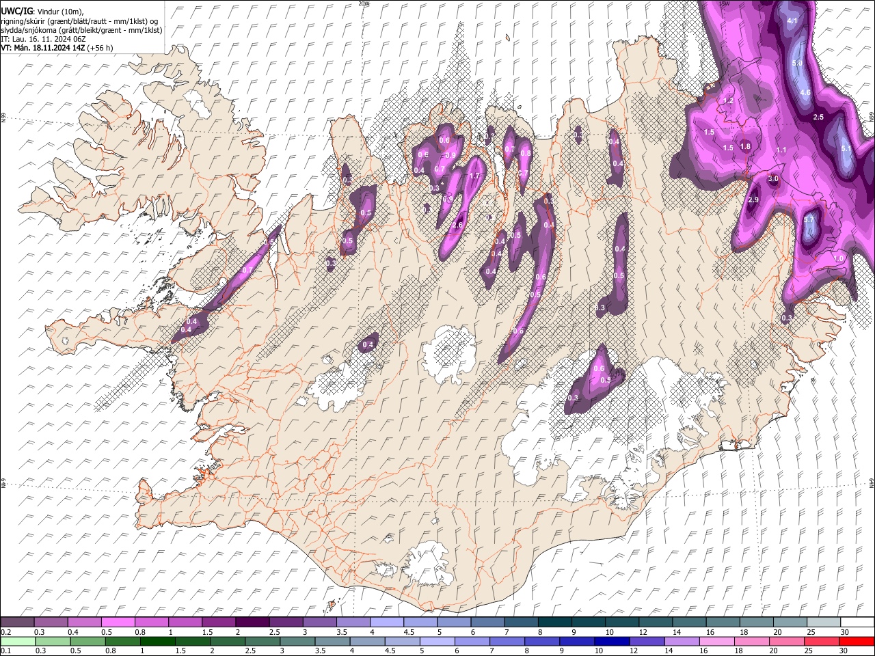Image resolution: width=875 pixels, height=656 pixels.
Task: Click the '0.2' label in the upper legend
Action: (6, 632)
